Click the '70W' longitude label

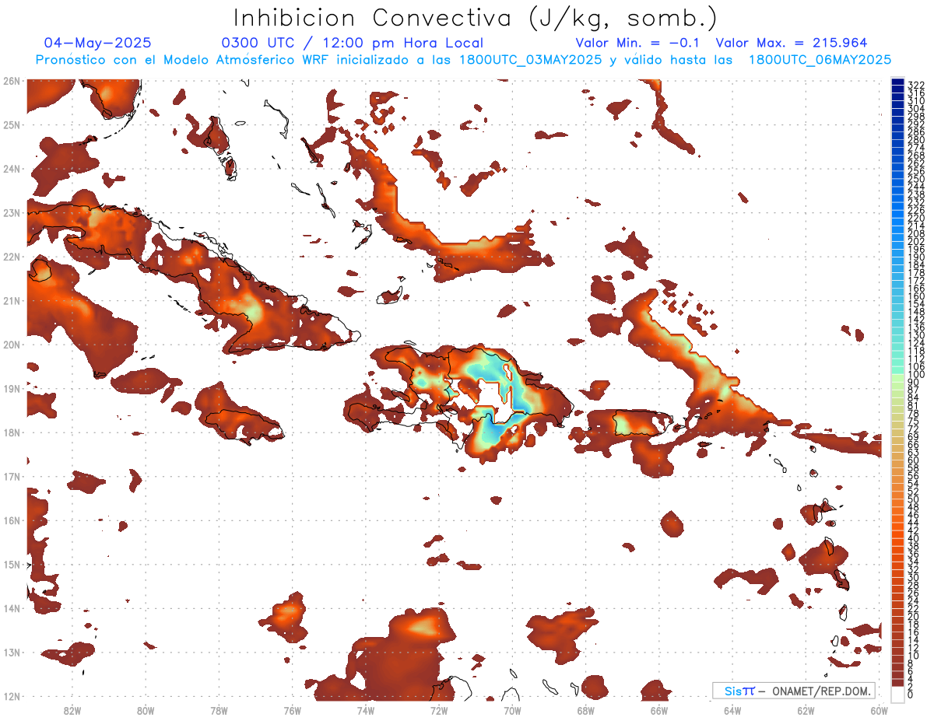(x=512, y=710)
